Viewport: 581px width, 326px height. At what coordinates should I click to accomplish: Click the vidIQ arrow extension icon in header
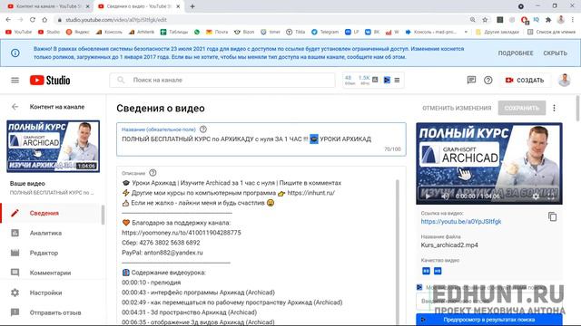387,81
